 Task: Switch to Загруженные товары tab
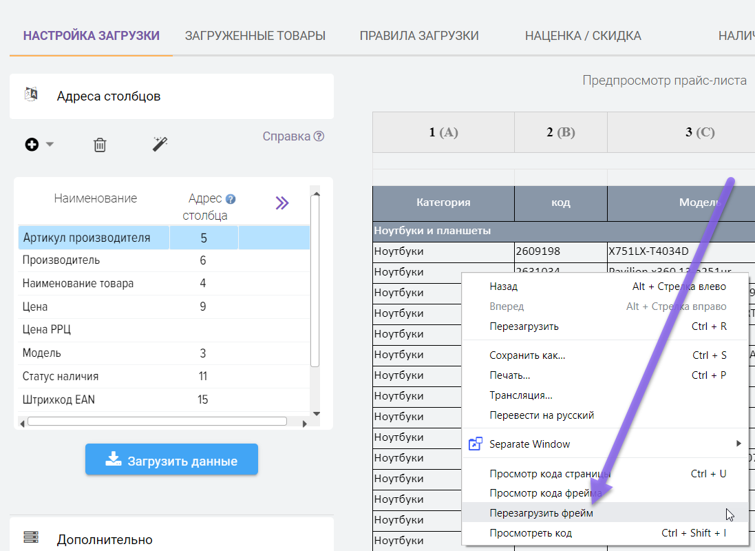coord(255,36)
